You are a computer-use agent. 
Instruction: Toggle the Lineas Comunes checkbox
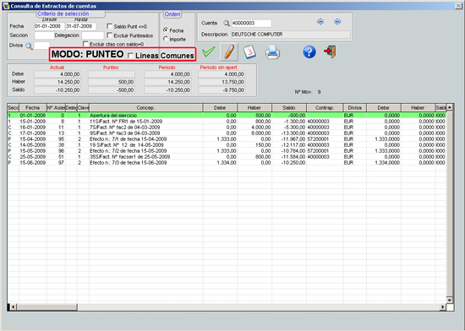[x=130, y=56]
